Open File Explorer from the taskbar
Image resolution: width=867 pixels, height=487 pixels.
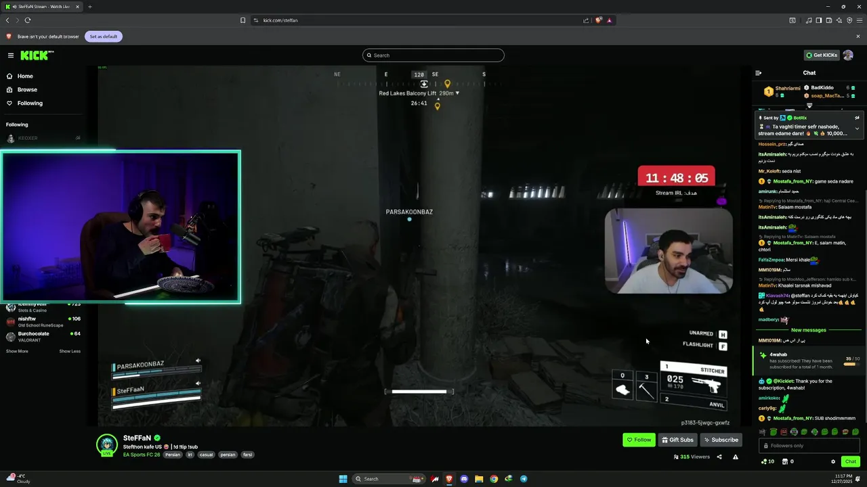pyautogui.click(x=479, y=479)
